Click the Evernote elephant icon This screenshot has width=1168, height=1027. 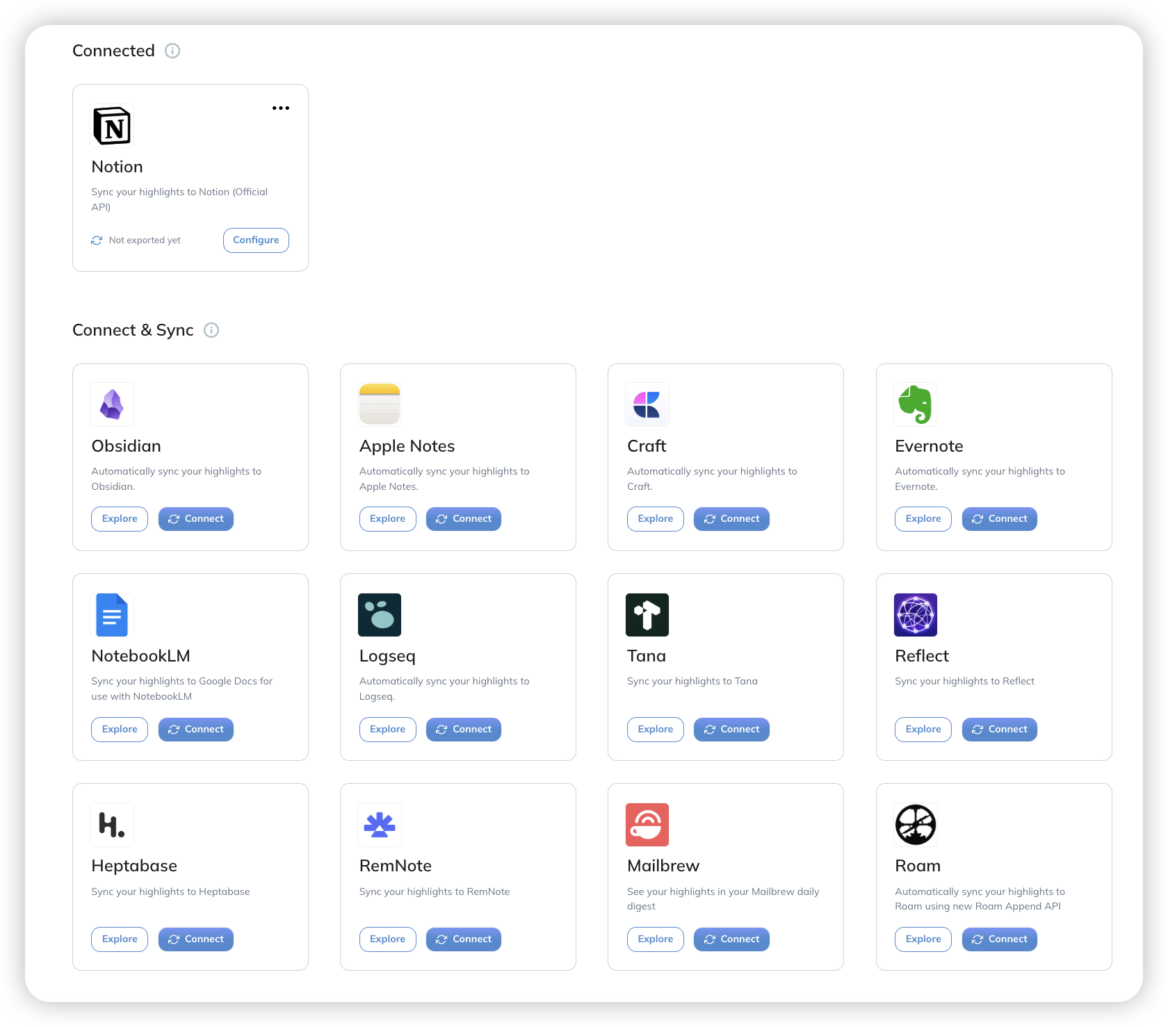(916, 404)
